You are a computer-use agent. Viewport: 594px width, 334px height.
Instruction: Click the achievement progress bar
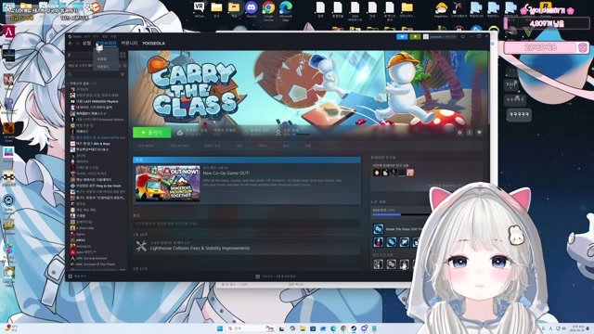click(x=402, y=214)
